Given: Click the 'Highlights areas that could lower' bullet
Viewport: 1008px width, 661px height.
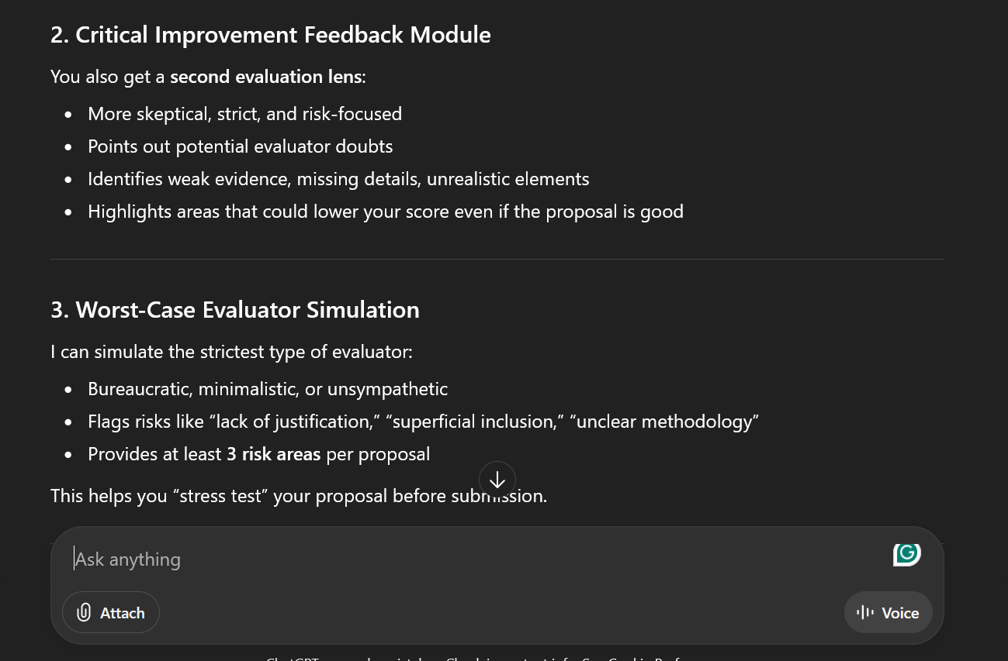Looking at the screenshot, I should (385, 212).
